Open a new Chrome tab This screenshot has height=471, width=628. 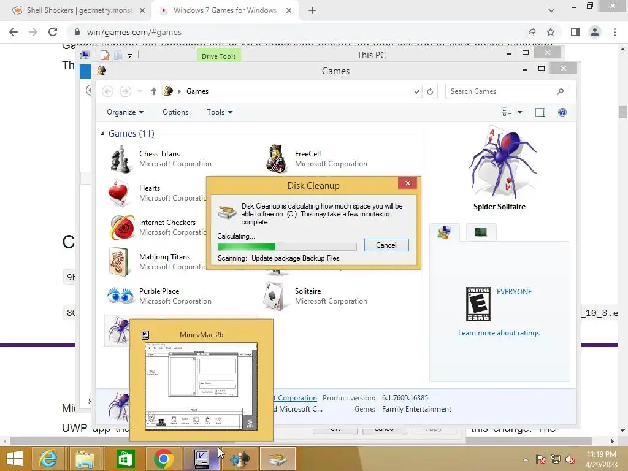[312, 10]
